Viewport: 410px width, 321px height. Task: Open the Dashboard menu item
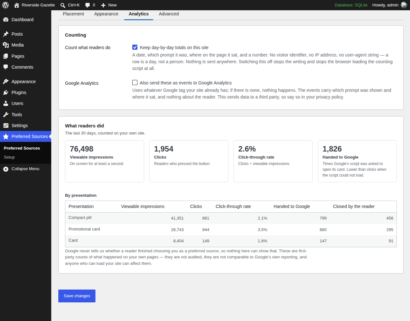coord(26,20)
